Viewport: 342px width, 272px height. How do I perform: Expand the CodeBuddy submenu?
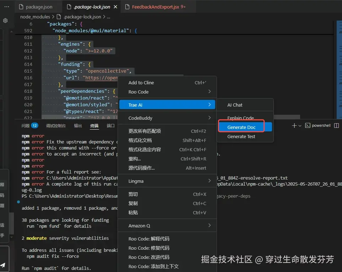click(167, 118)
